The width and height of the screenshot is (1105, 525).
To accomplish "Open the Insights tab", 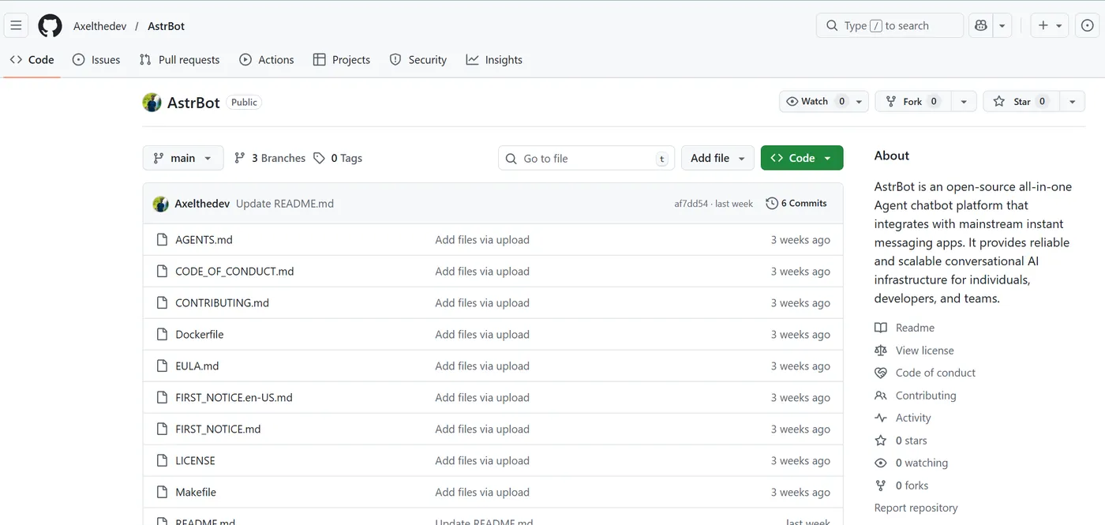I will point(494,60).
